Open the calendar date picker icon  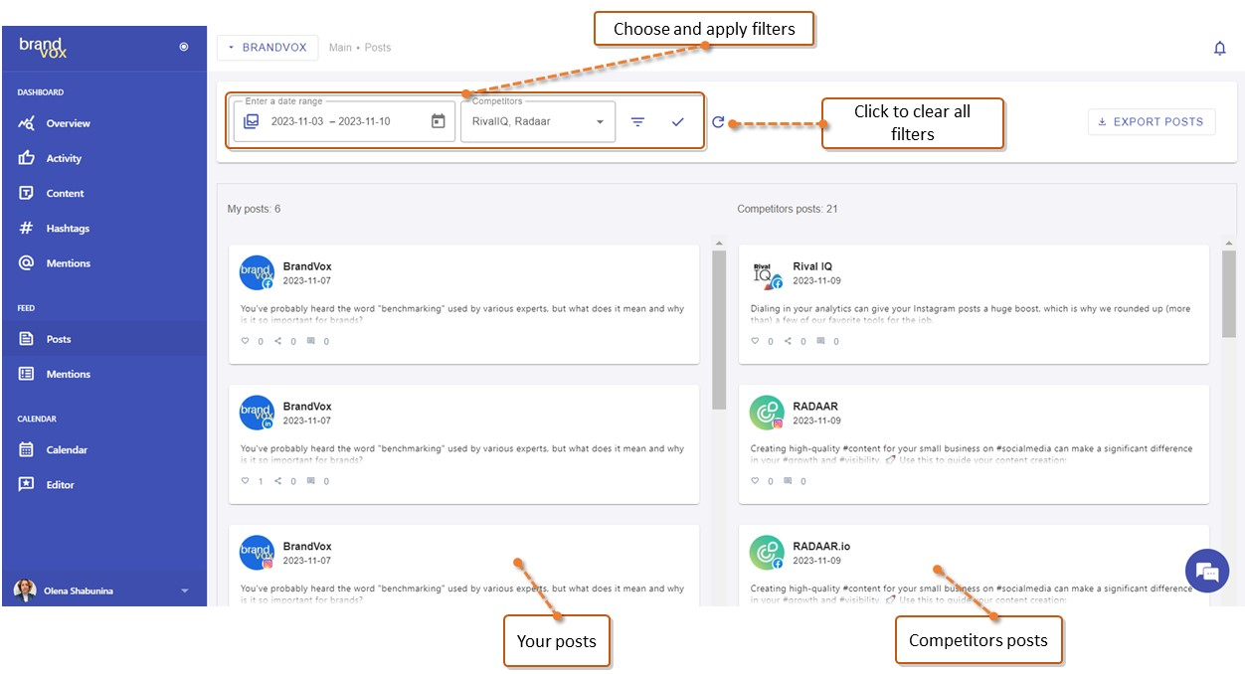point(438,121)
